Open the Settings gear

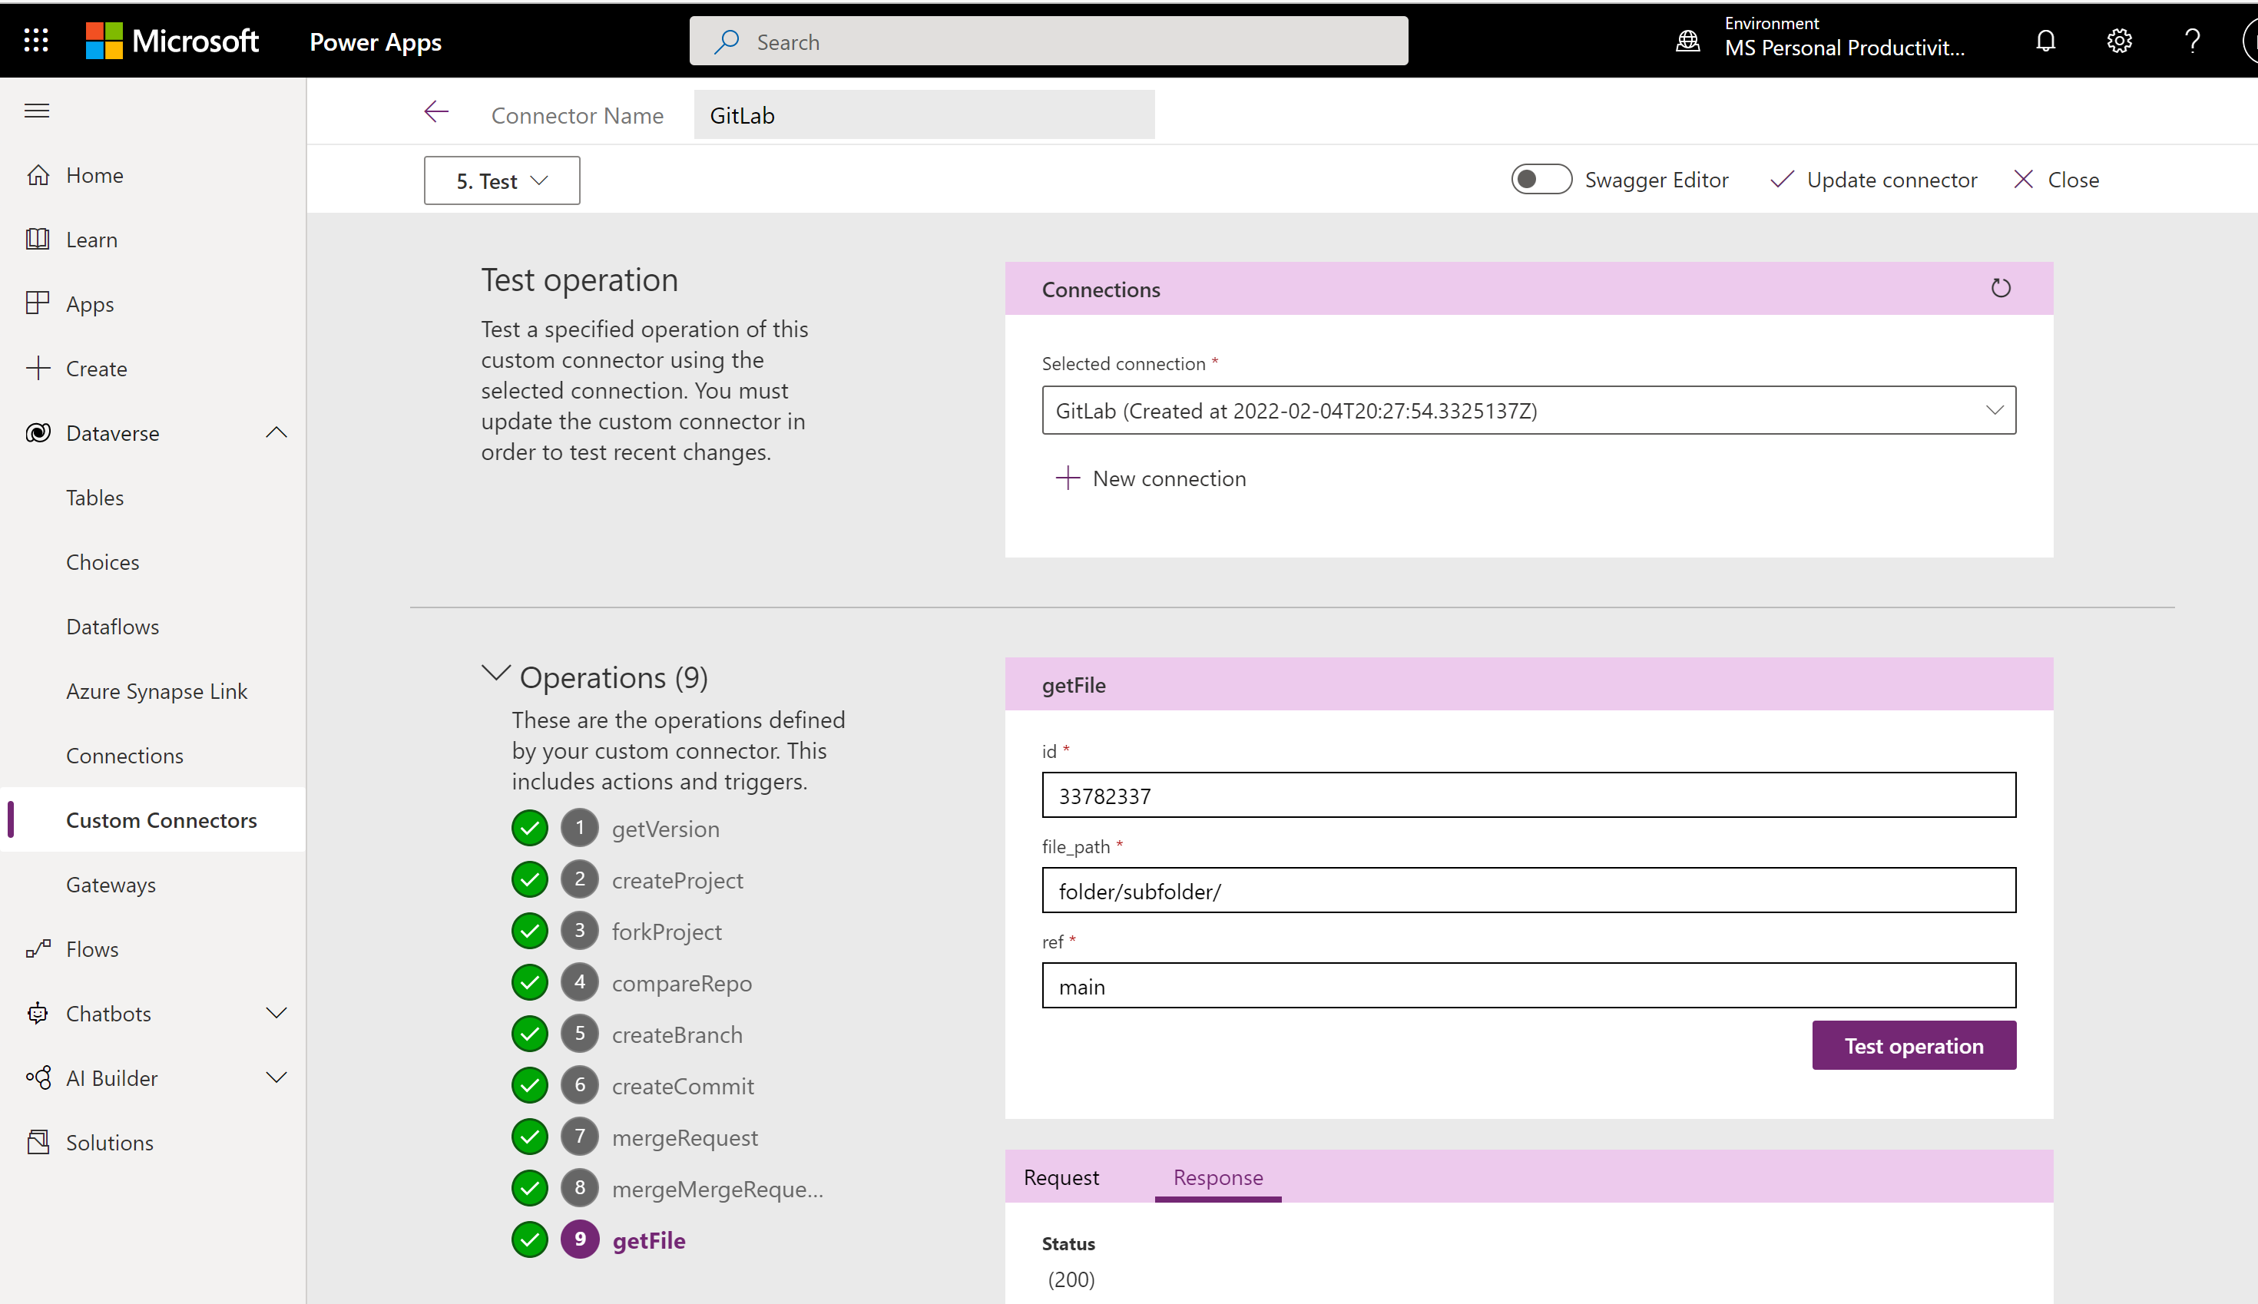2118,40
